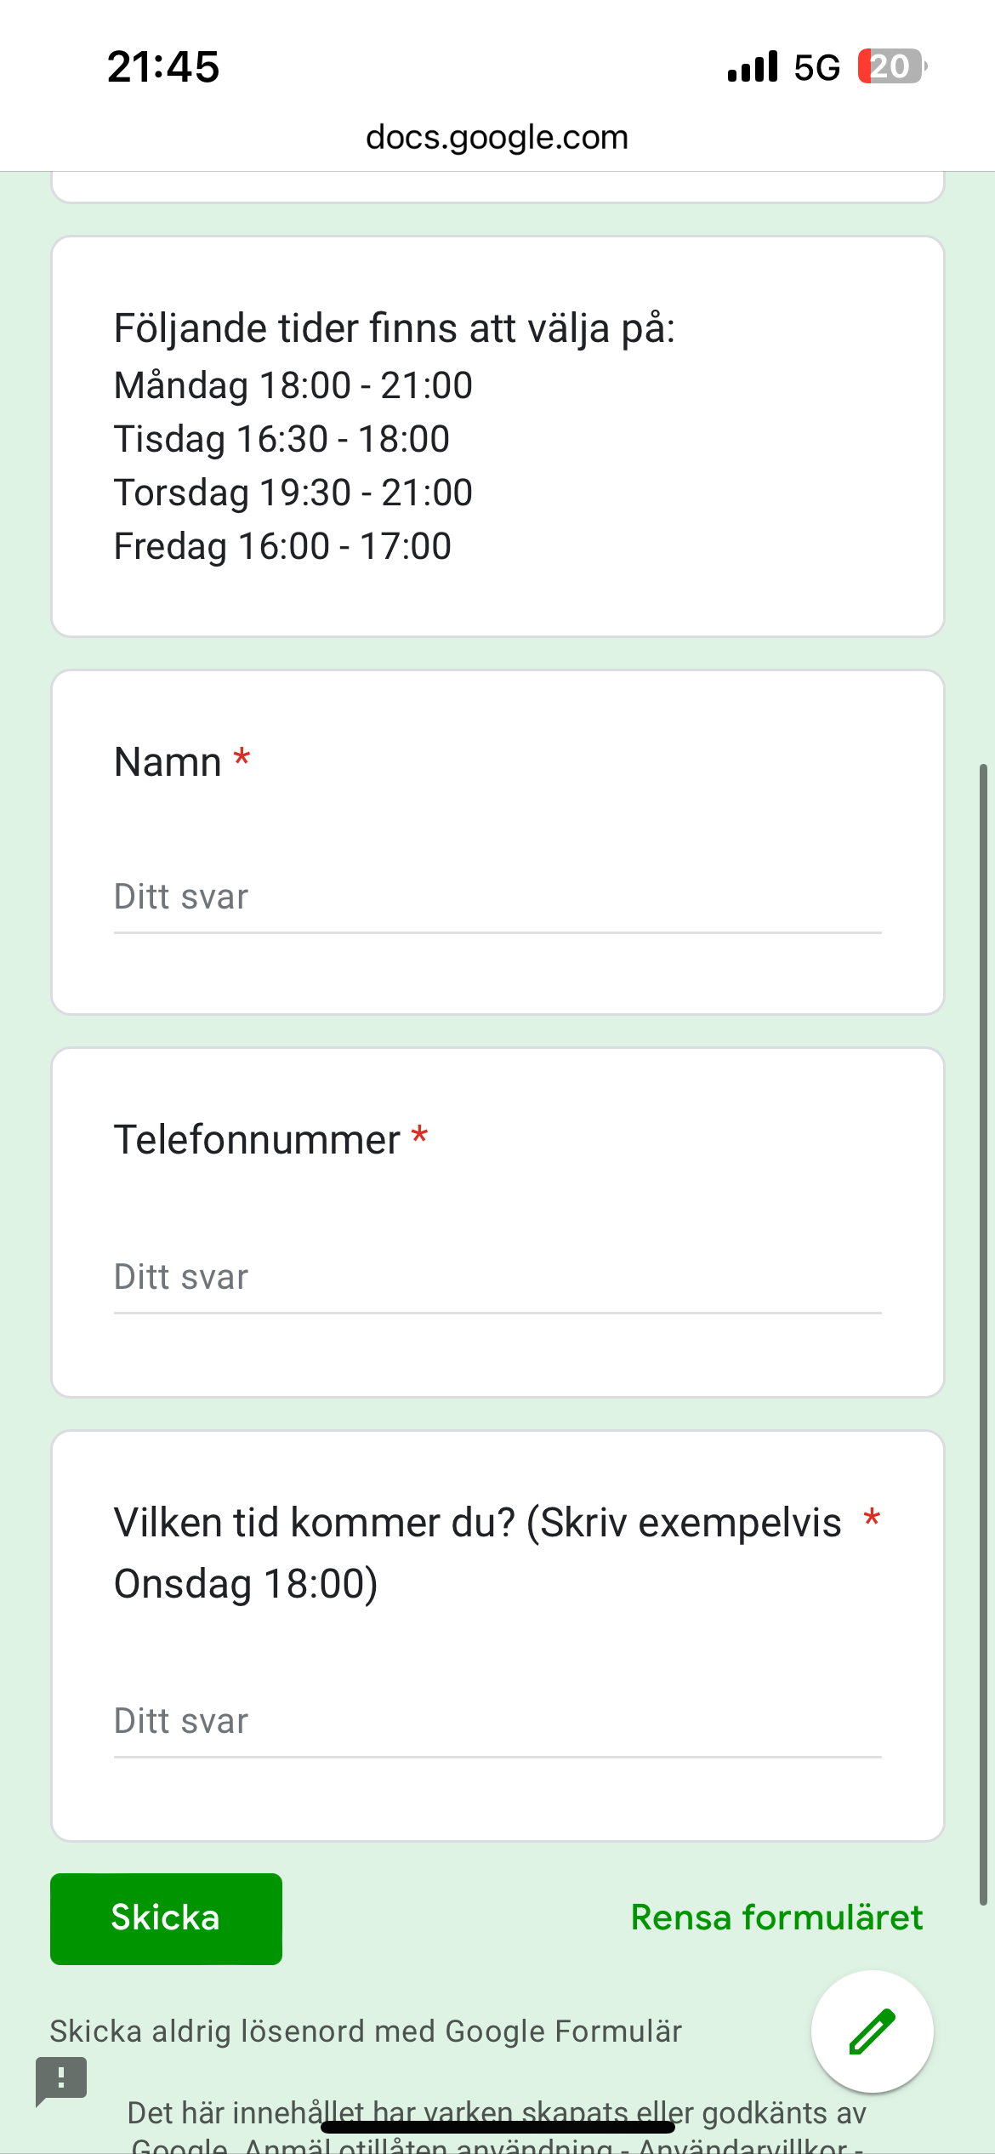Viewport: 995px width, 2154px height.
Task: Click the Rensa formuläret link
Action: point(776,1918)
